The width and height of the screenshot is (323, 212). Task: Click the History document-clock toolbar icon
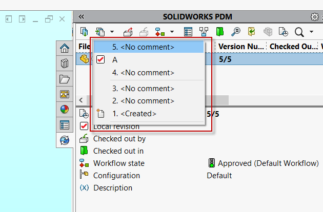click(x=283, y=32)
